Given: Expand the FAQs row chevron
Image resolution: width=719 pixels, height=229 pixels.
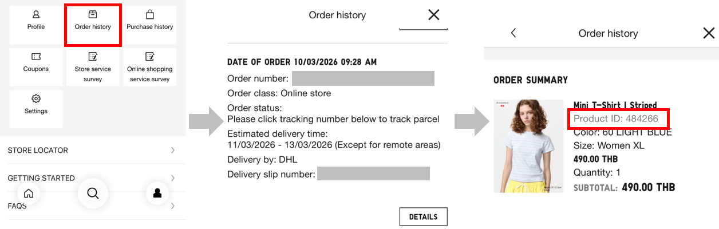Looking at the screenshot, I should [x=173, y=206].
